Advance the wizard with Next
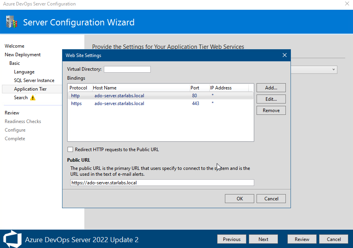353x248 pixels. (263, 239)
